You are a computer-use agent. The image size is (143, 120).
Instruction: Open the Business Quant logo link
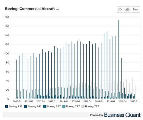click(x=122, y=115)
